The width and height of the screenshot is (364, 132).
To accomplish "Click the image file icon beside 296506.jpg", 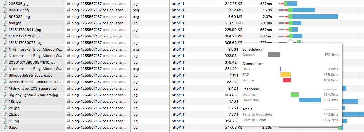I will tap(5, 4).
